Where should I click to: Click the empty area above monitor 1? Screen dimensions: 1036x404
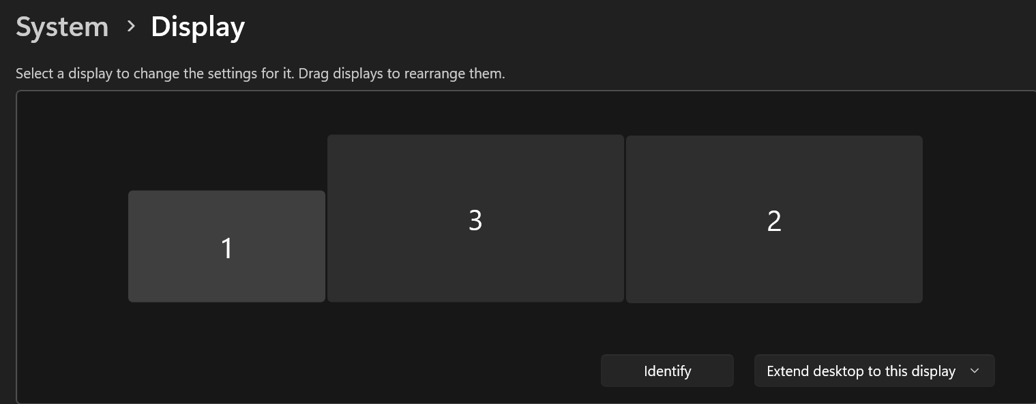point(226,150)
